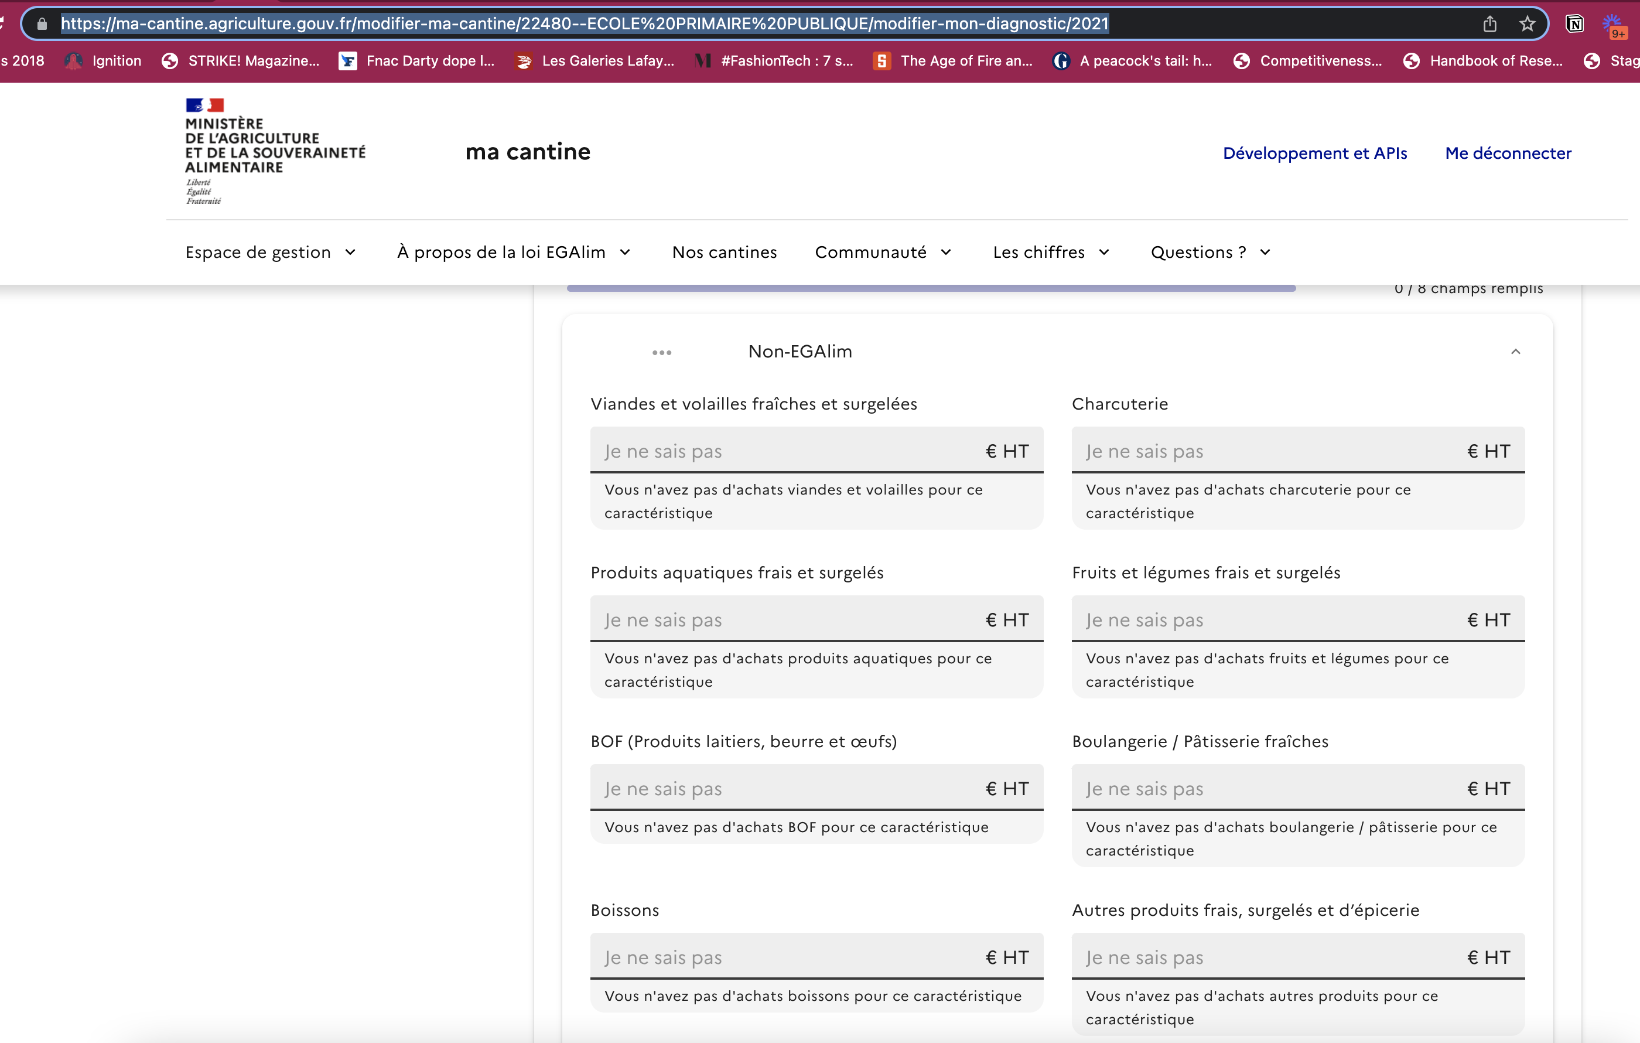This screenshot has width=1640, height=1043.
Task: Click the Me déconnecter link
Action: point(1509,152)
